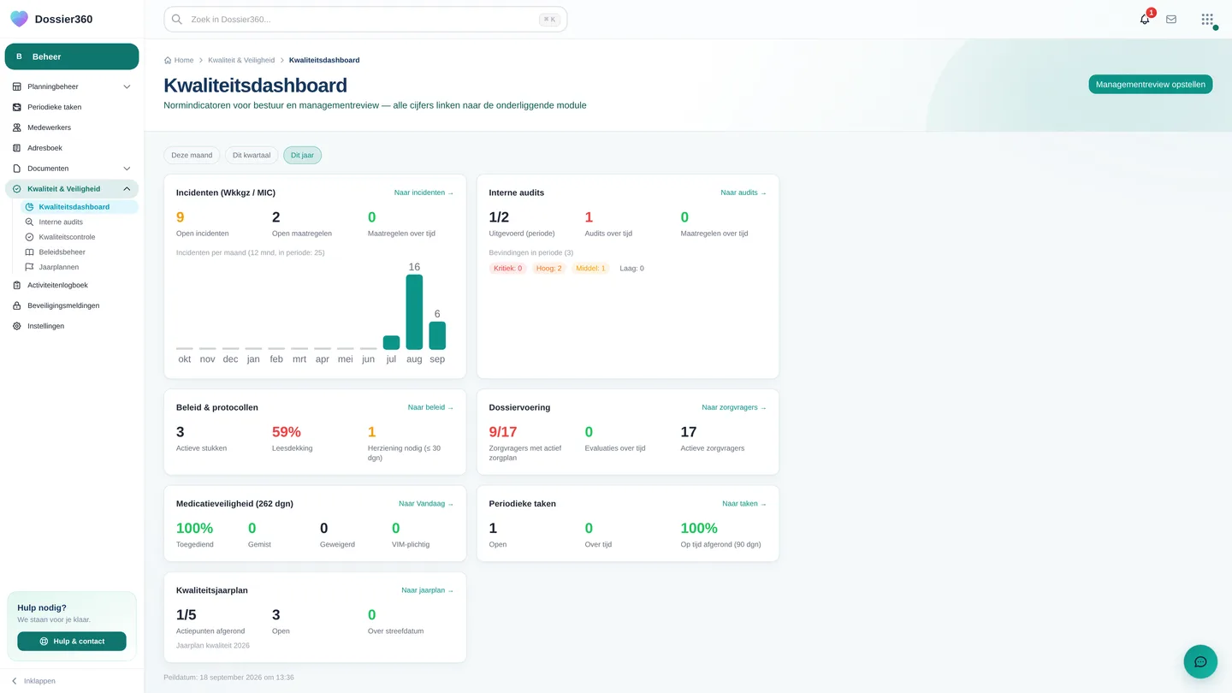Screen dimensions: 1232x693
Task: Open the mail envelope icon
Action: click(x=1171, y=19)
